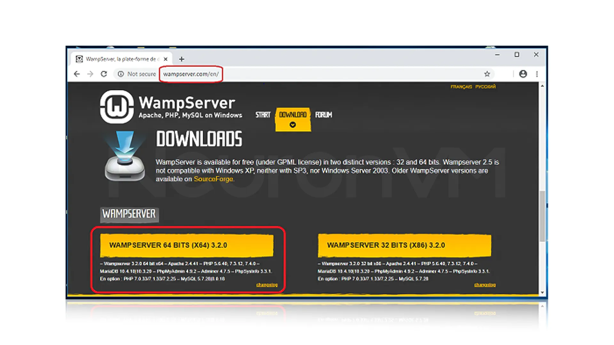Click the downloads arrow drive image

point(125,156)
